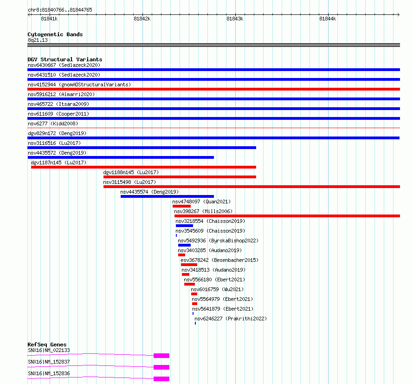Click the red bar of dgv1187n145
Viewport: 413px width, 384px height.
[x=143, y=167]
